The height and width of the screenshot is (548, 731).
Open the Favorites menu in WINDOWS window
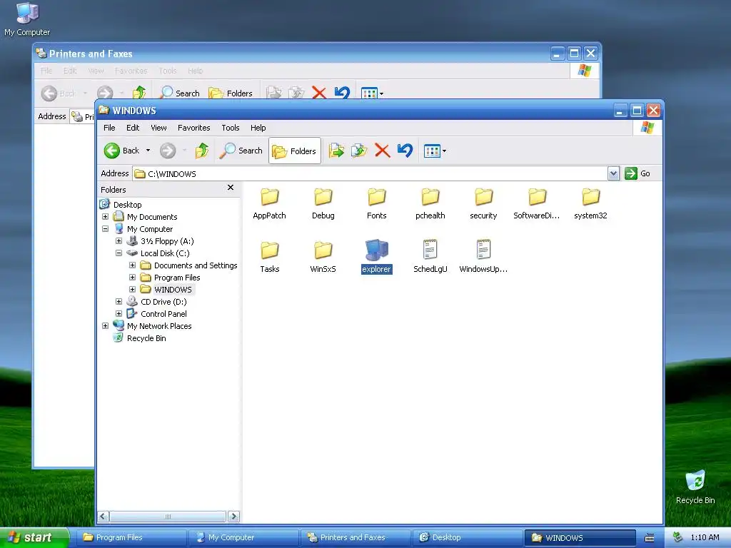(194, 128)
